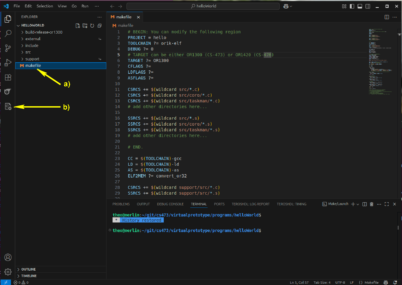Go back in navigation history
The width and height of the screenshot is (402, 285).
click(112, 6)
